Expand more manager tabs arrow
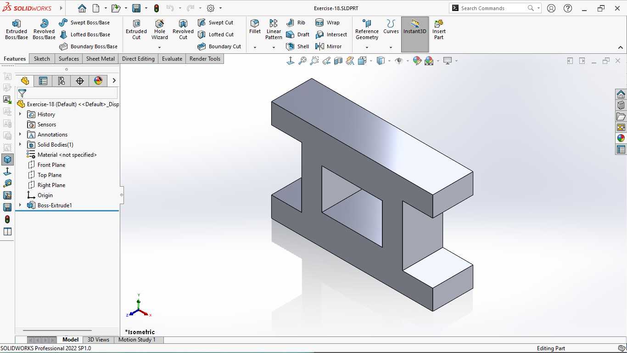Image resolution: width=627 pixels, height=353 pixels. point(114,81)
